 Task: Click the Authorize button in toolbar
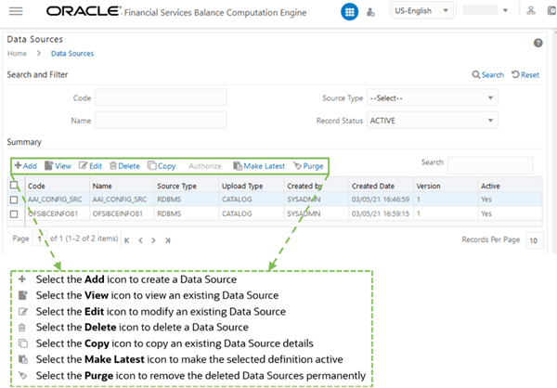(205, 166)
